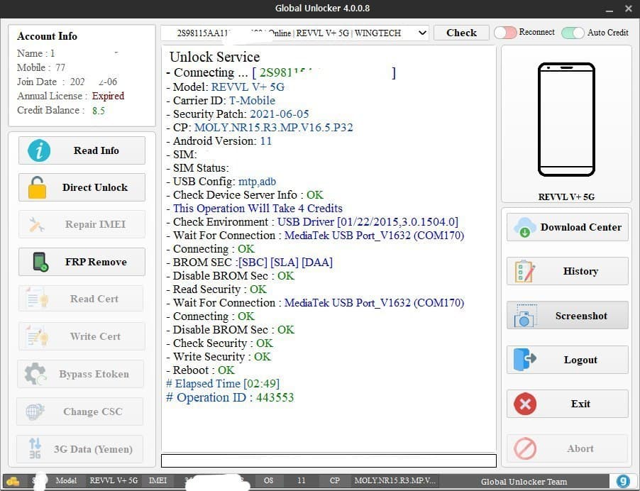Viewport: 640px width, 491px height.
Task: Click the Change CSC globe icon
Action: click(x=35, y=412)
